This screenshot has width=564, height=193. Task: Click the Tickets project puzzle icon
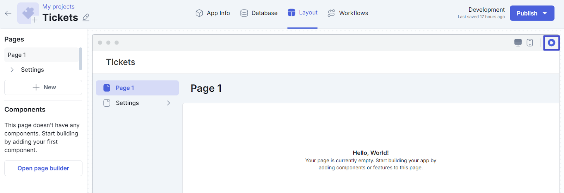pyautogui.click(x=28, y=13)
